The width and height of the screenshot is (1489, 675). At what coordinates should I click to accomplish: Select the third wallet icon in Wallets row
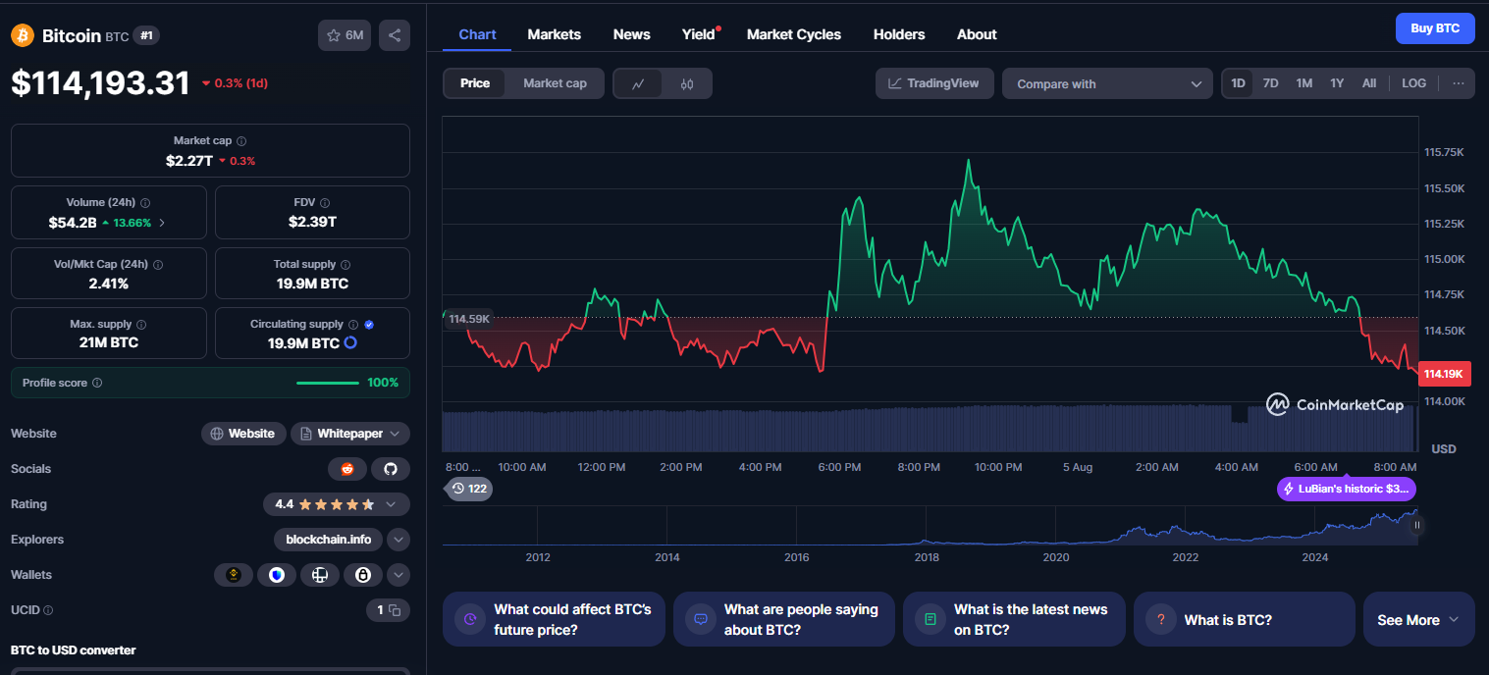point(320,575)
